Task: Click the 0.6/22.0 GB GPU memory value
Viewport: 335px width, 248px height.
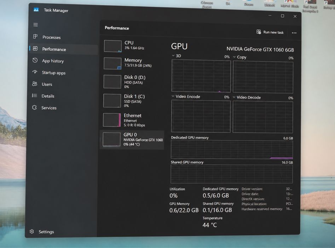Action: pos(184,210)
